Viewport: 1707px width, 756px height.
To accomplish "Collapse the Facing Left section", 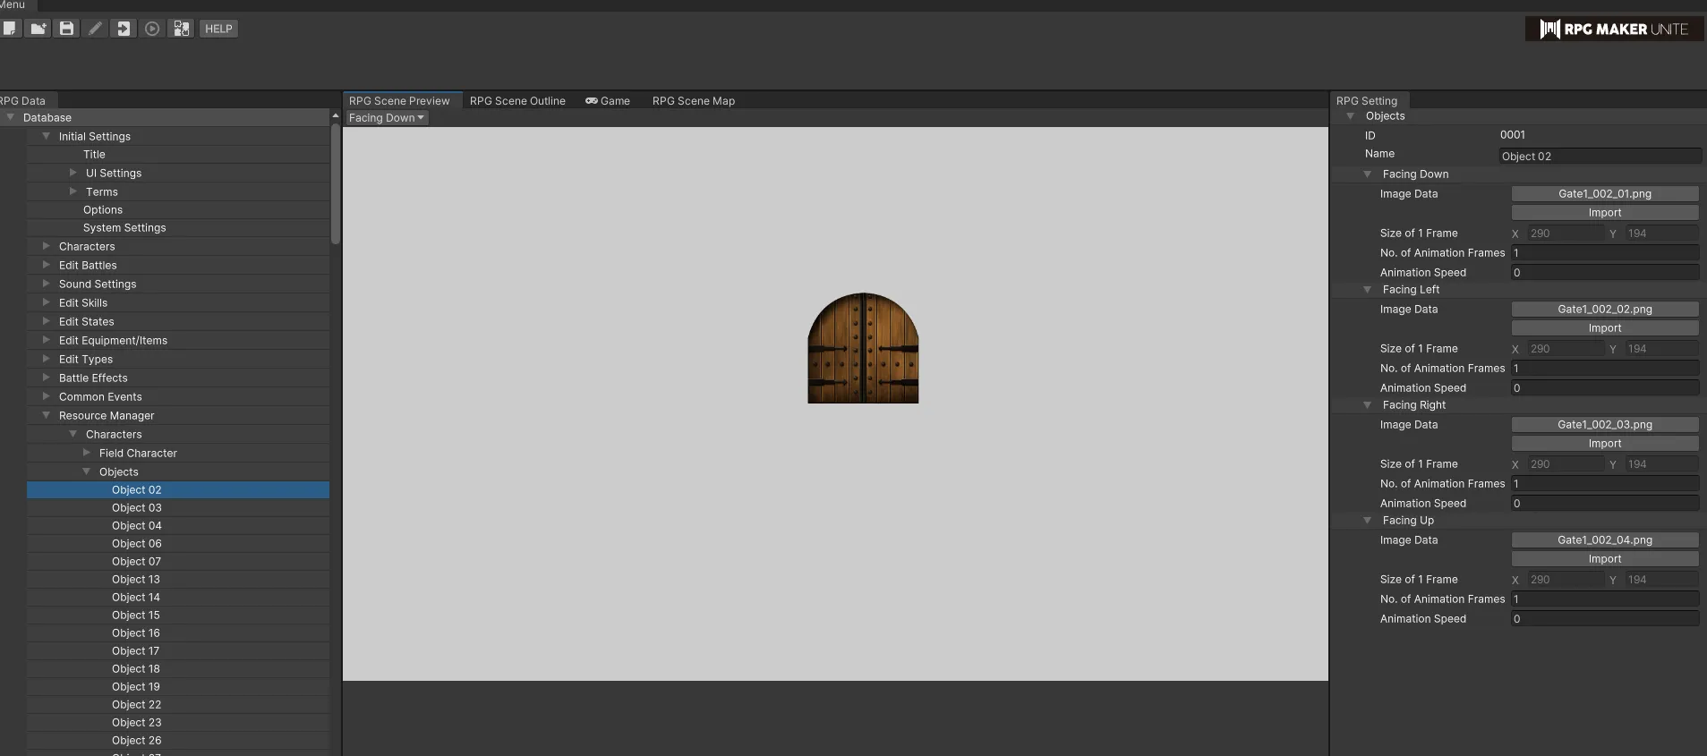I will (1367, 290).
